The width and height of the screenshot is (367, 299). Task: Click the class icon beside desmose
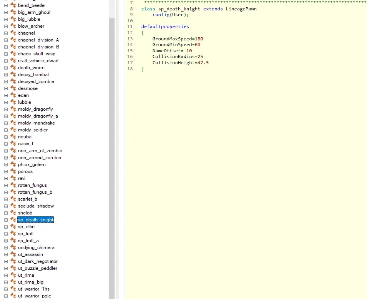pos(13,88)
